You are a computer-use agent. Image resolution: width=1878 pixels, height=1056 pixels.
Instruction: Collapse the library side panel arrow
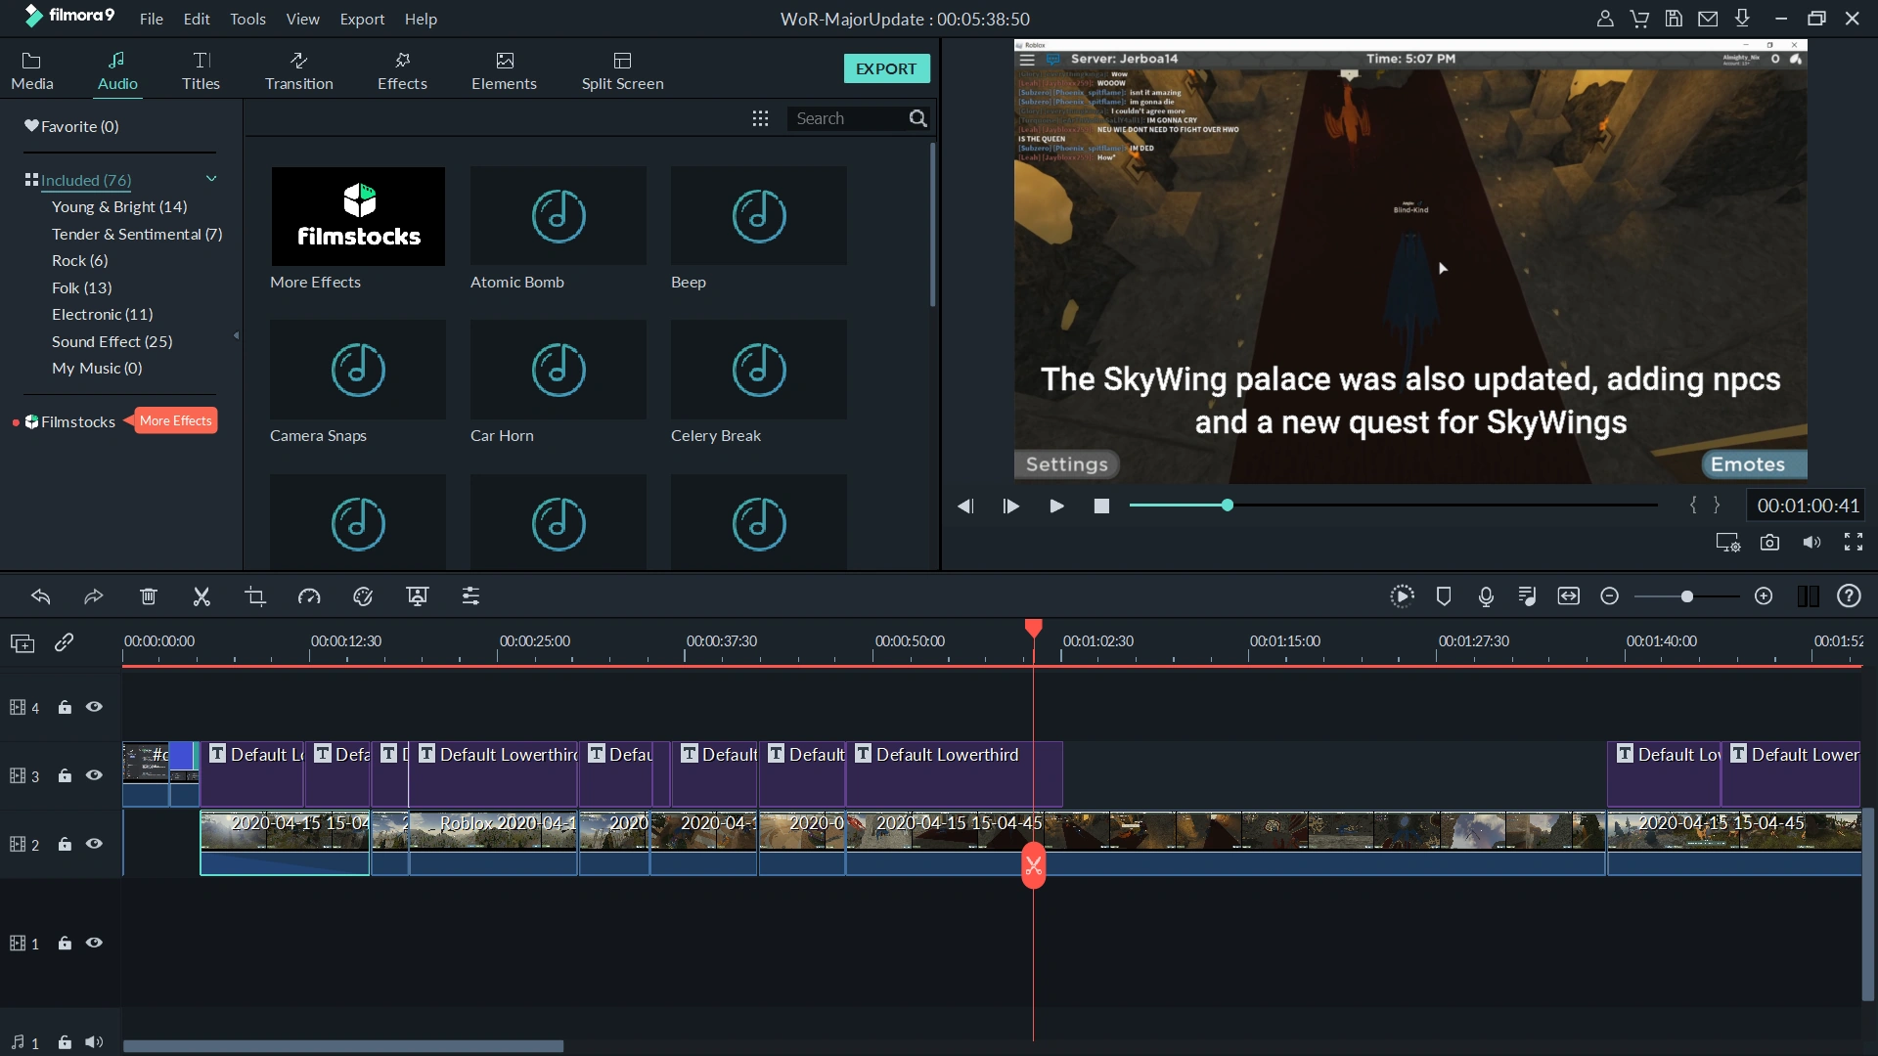coord(236,335)
